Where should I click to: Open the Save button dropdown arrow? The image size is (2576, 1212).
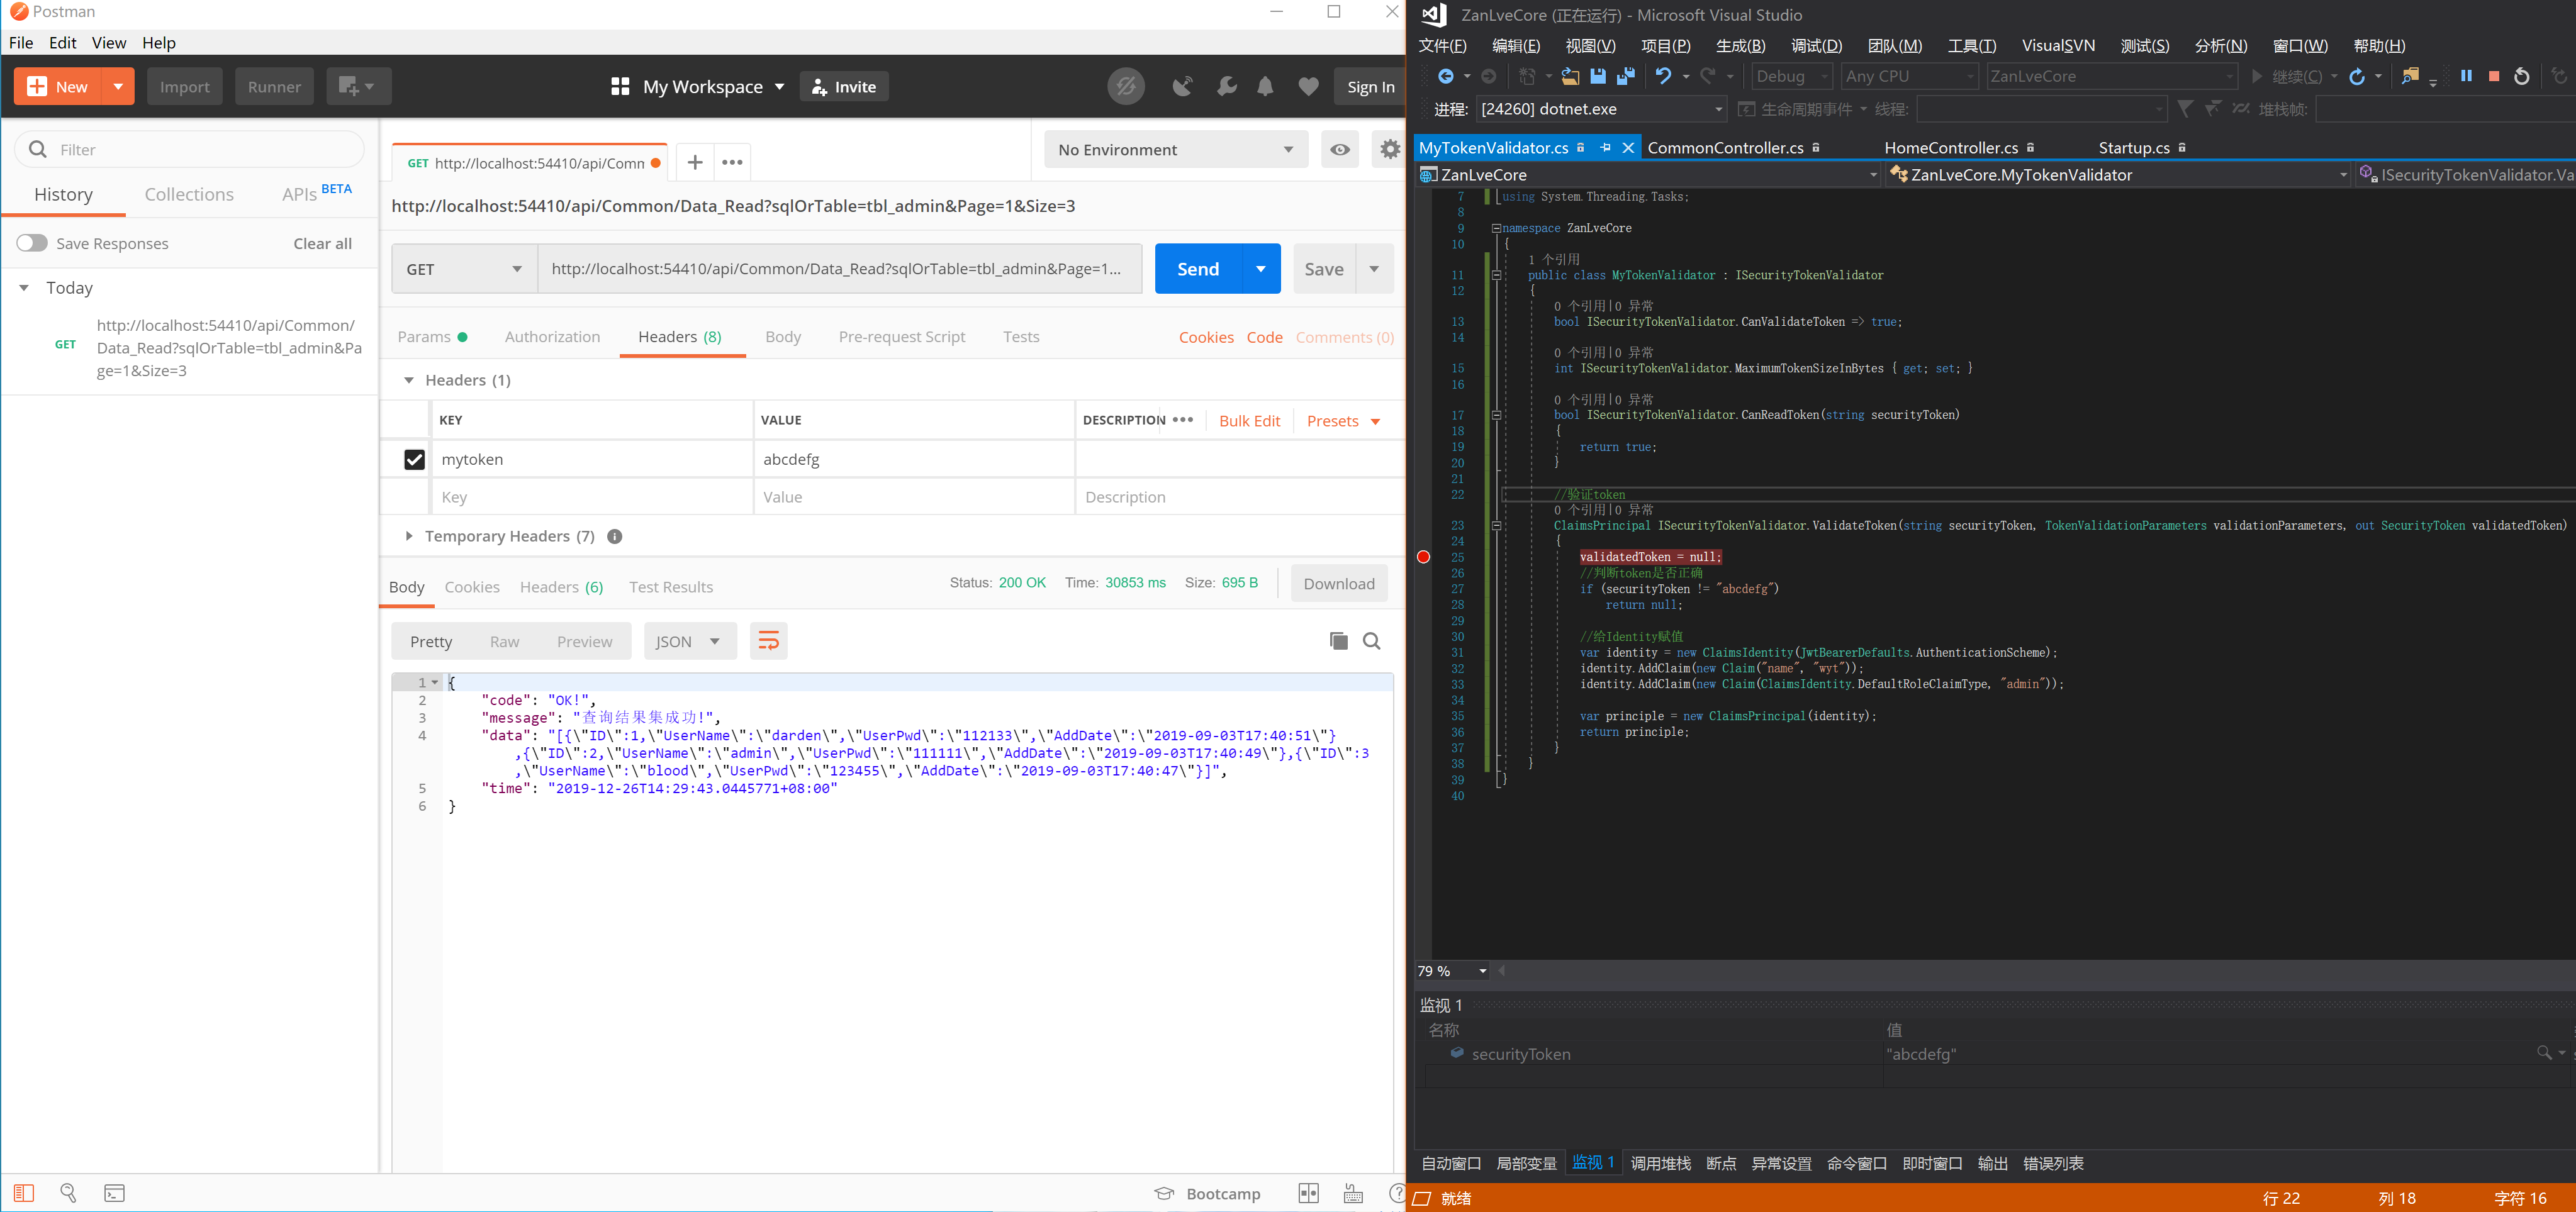click(1374, 269)
